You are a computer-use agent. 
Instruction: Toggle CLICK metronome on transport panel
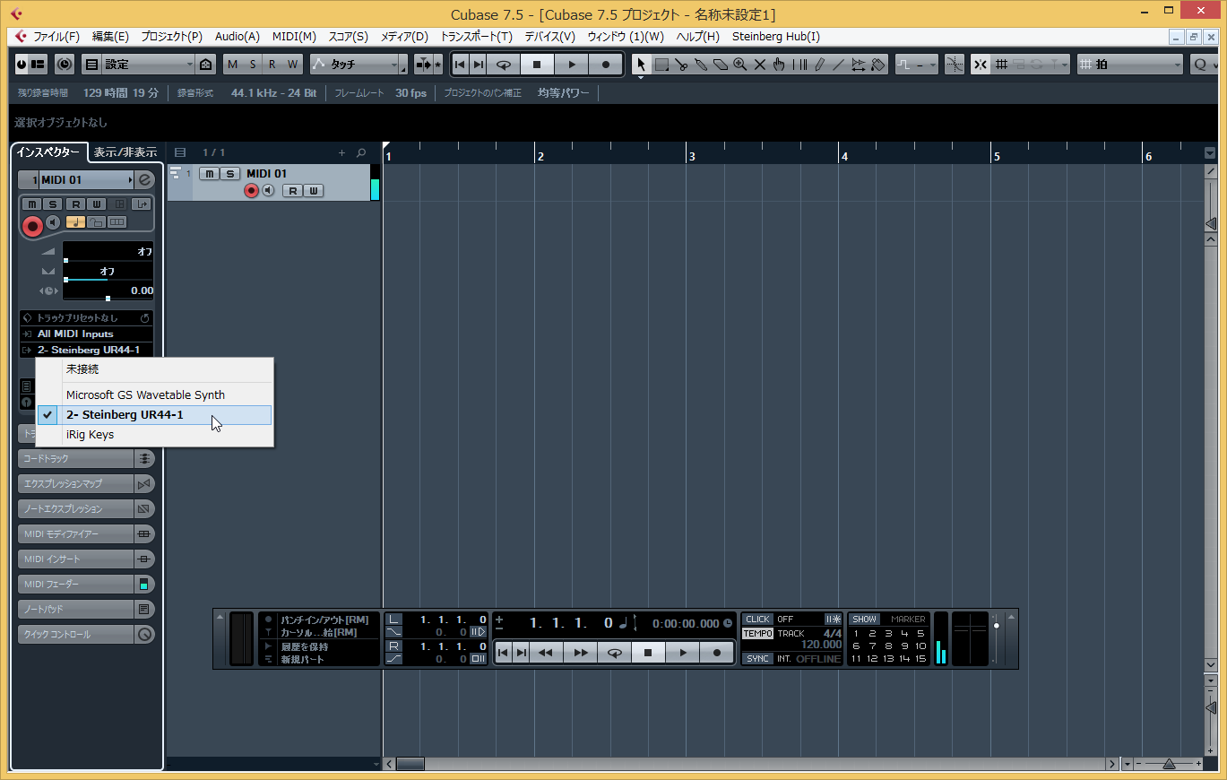pos(757,620)
